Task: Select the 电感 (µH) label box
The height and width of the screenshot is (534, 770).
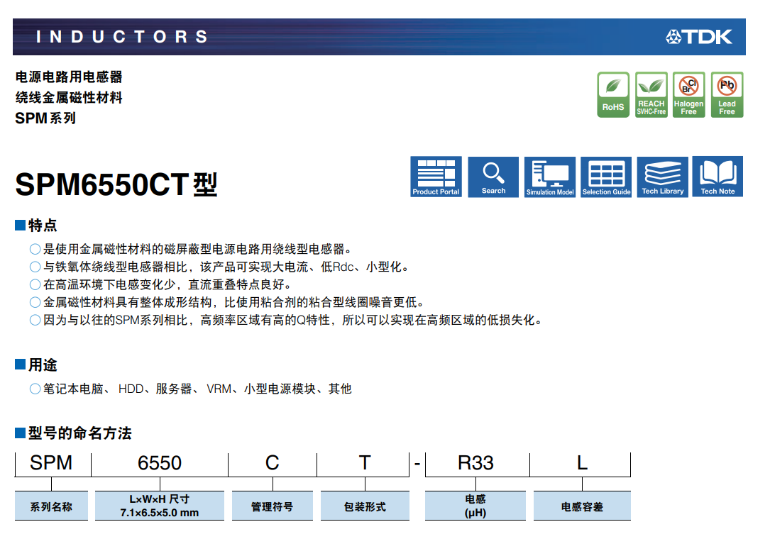Action: click(475, 506)
